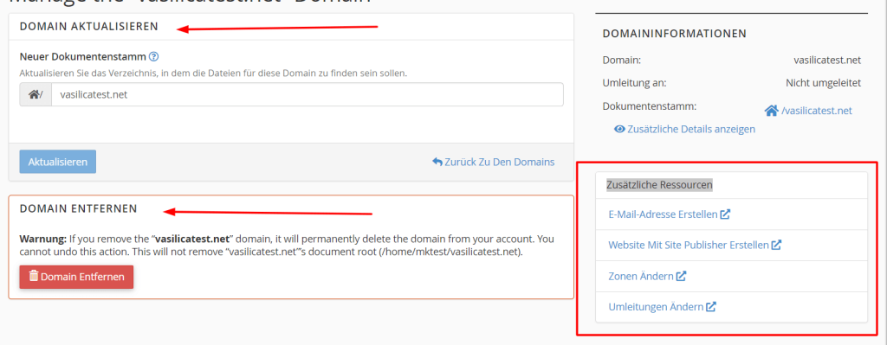The width and height of the screenshot is (887, 345).
Task: Click the Umleitung an label
Action: pos(635,83)
